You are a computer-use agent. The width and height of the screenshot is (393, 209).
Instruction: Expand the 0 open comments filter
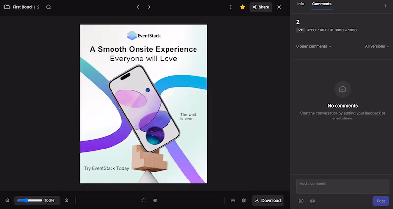313,46
